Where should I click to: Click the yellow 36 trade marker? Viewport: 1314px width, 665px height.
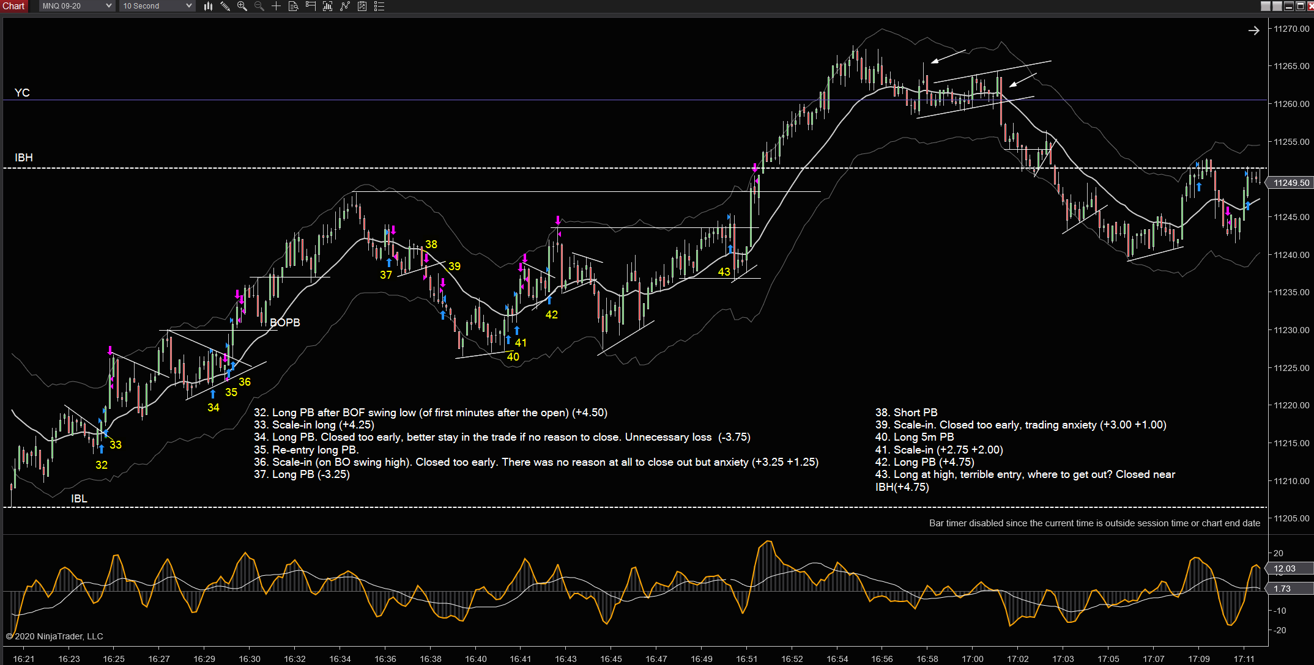(x=245, y=382)
